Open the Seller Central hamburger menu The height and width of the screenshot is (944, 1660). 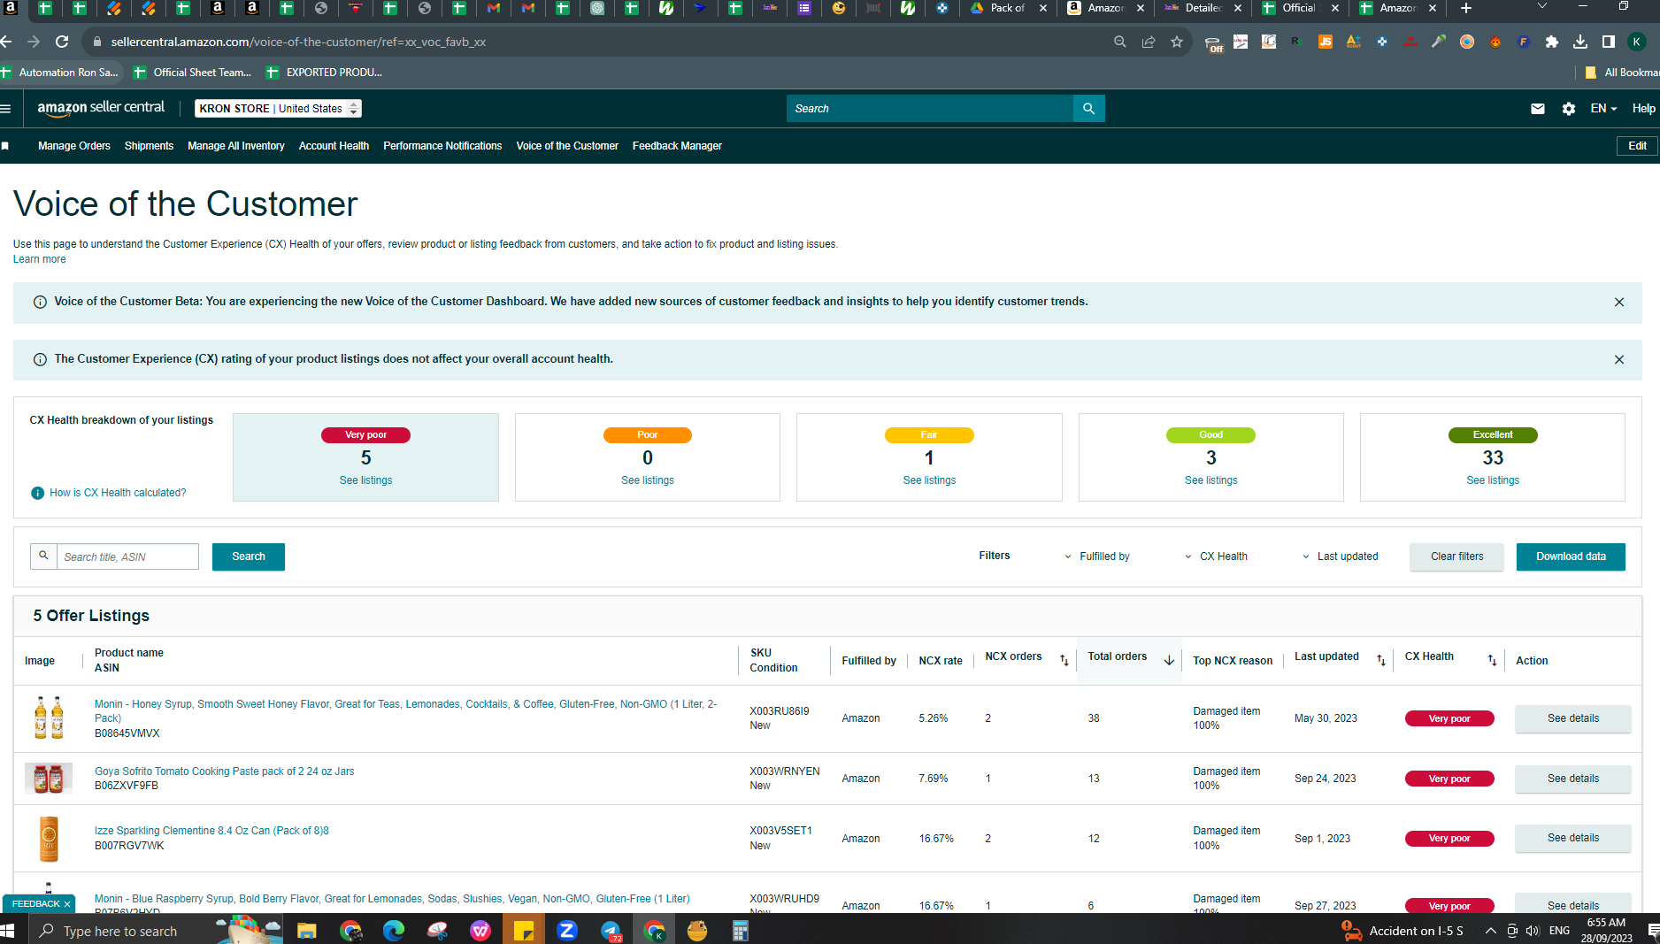pyautogui.click(x=6, y=109)
